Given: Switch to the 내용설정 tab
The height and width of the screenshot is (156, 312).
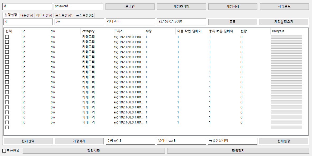Looking at the screenshot, I should pos(27,15).
